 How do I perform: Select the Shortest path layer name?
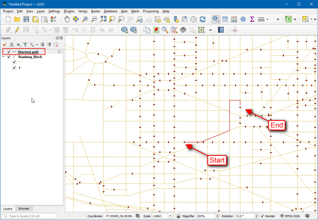click(x=28, y=52)
